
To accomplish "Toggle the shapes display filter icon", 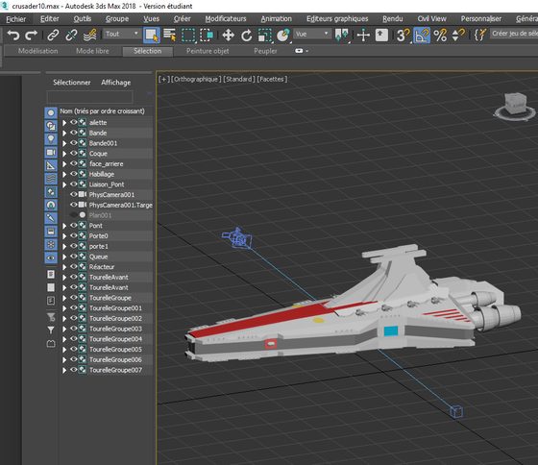I will pos(51,126).
